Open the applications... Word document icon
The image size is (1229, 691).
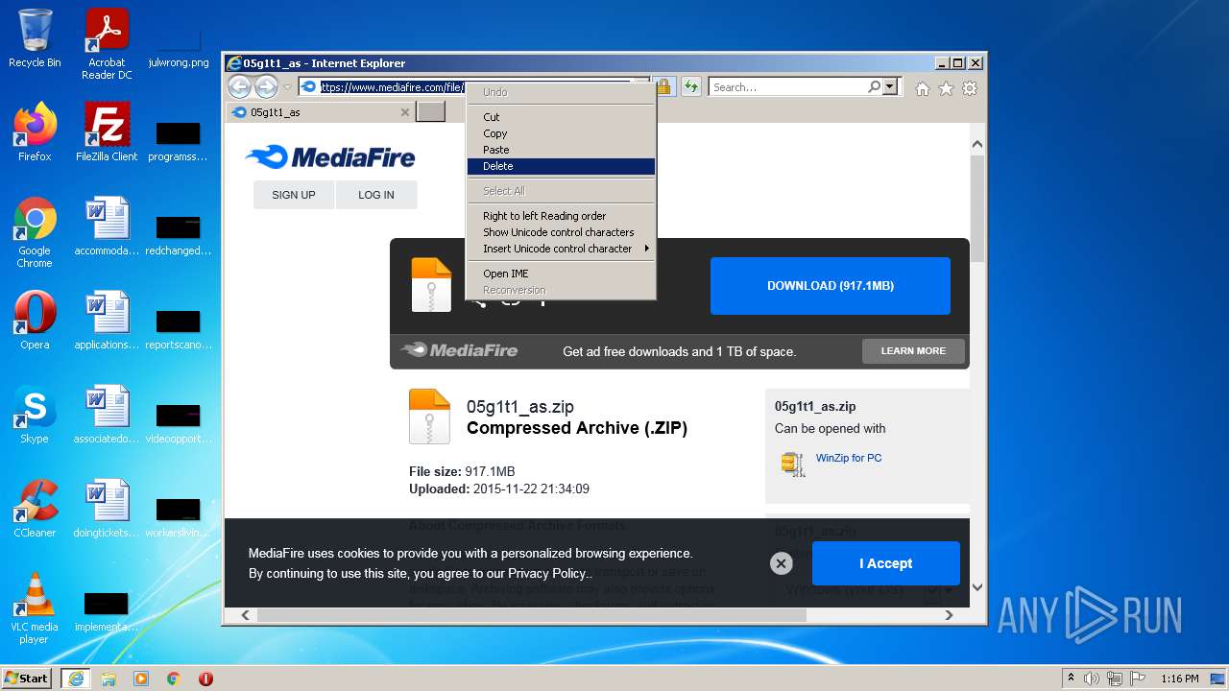(107, 321)
